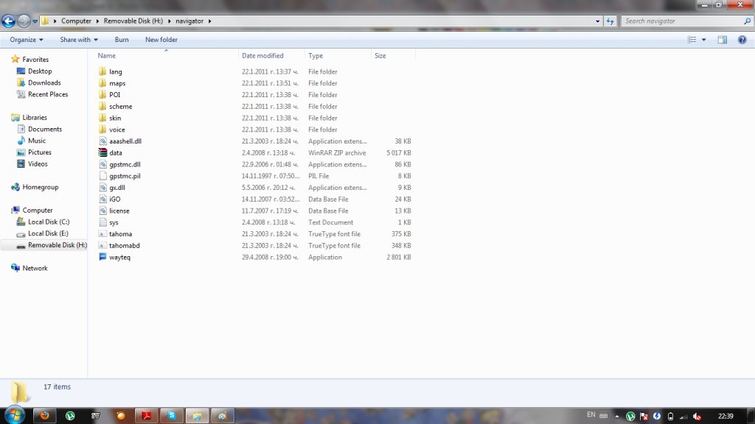Open the Help question mark icon

pos(742,40)
